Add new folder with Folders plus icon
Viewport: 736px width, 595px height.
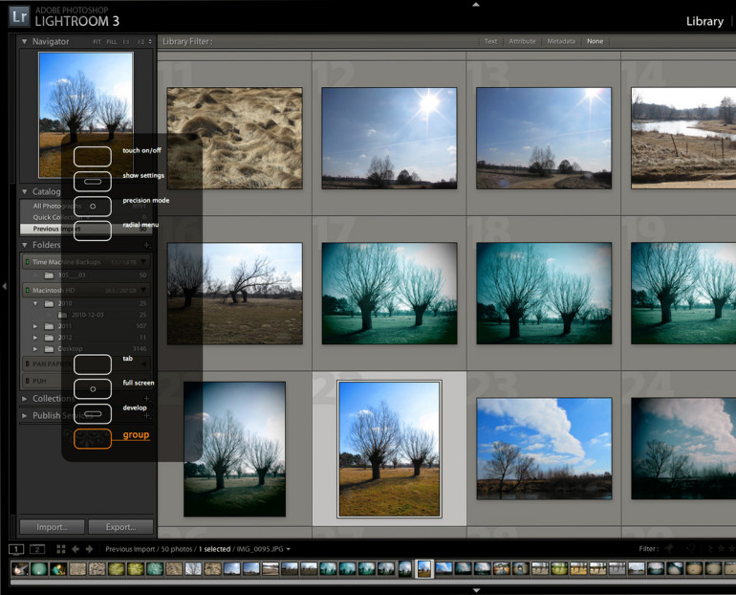(147, 245)
